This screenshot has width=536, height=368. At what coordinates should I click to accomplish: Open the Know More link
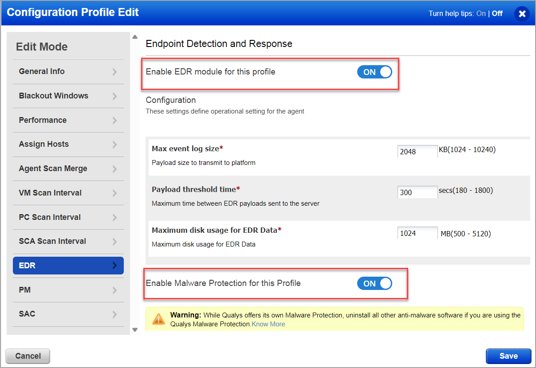(x=268, y=324)
